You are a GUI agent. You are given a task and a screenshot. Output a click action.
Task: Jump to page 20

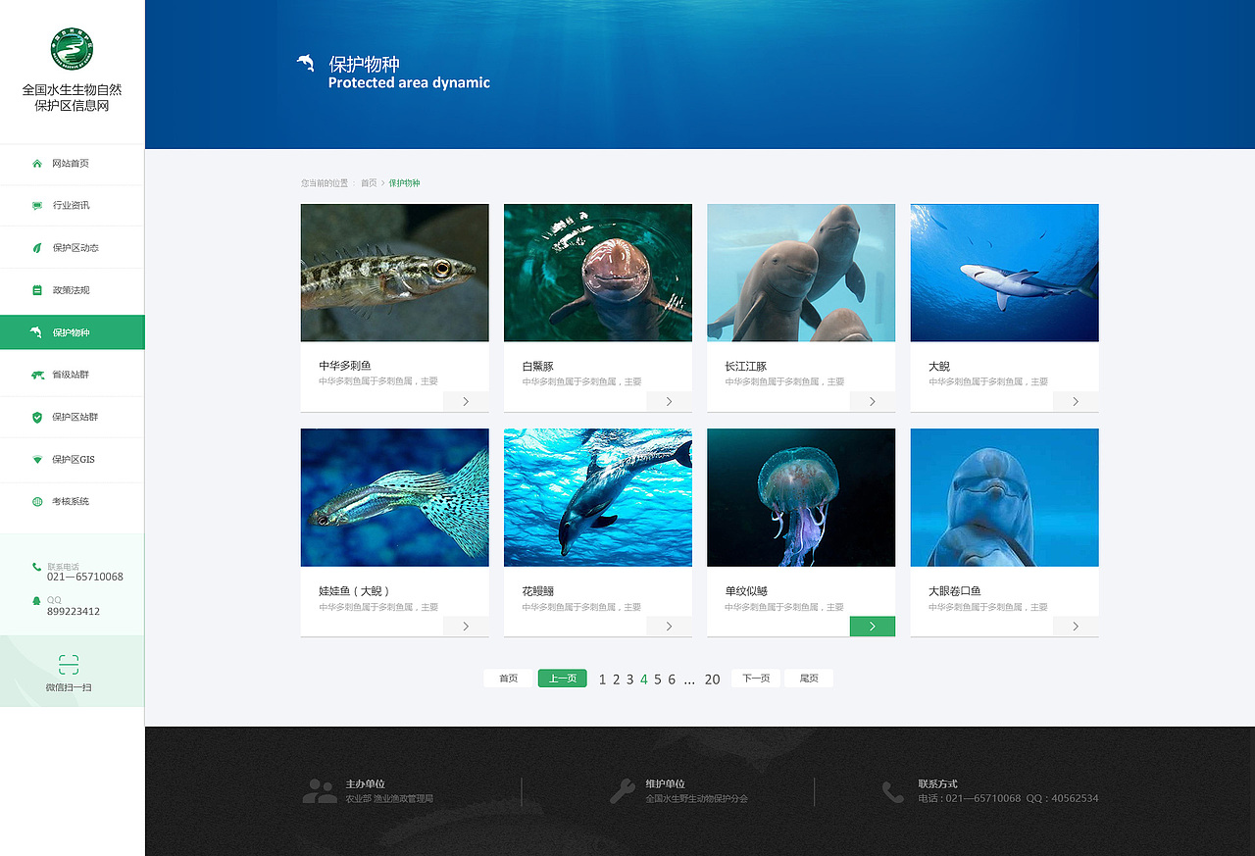[713, 680]
